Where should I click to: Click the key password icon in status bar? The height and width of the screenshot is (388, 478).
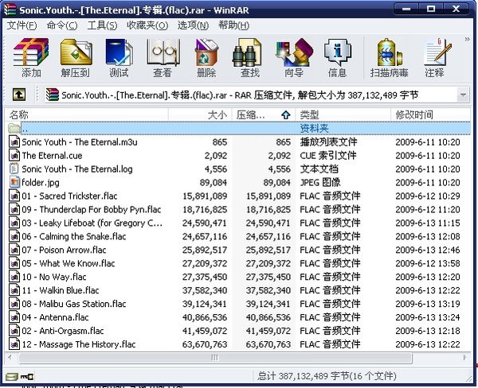coord(27,377)
